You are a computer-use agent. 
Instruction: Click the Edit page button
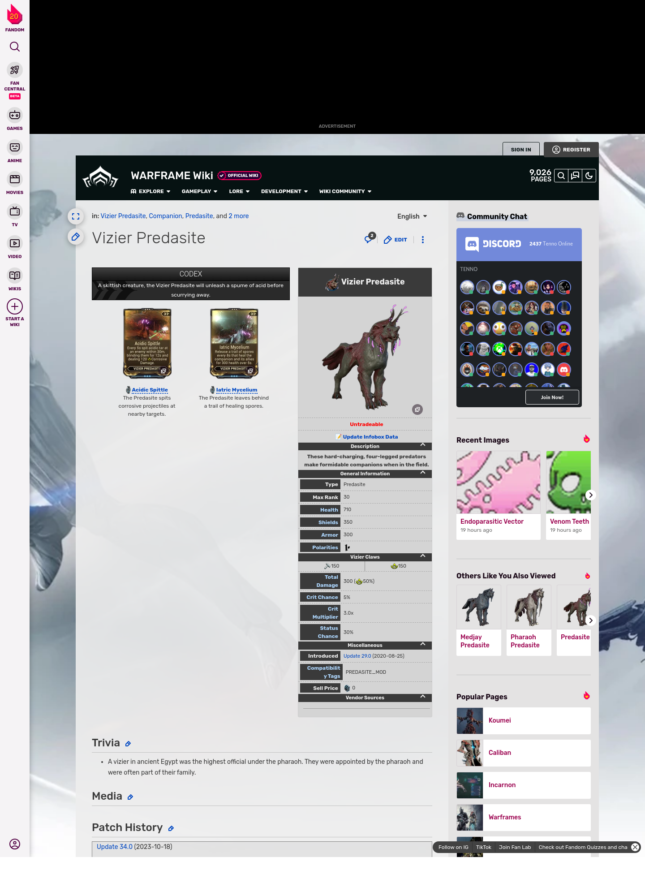point(396,240)
